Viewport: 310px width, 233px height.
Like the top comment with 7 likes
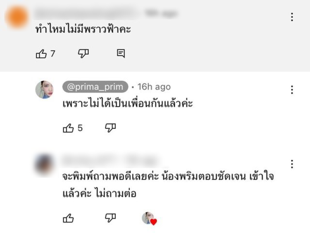(41, 54)
